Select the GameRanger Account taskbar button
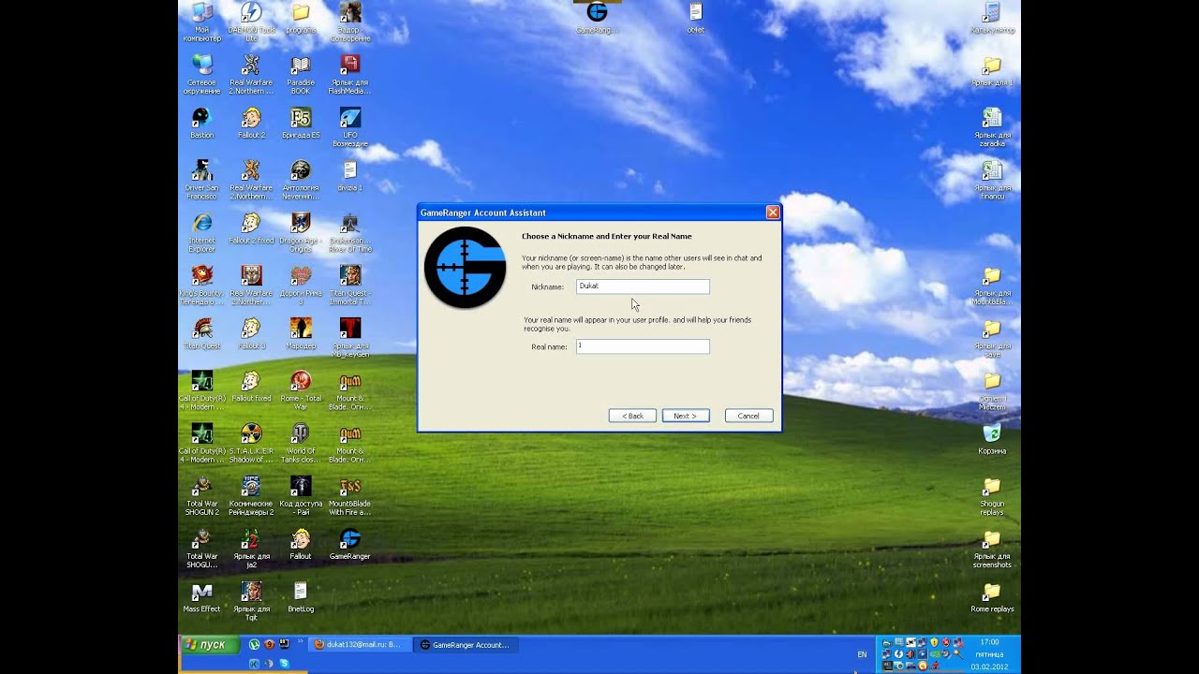The width and height of the screenshot is (1199, 674). point(468,645)
